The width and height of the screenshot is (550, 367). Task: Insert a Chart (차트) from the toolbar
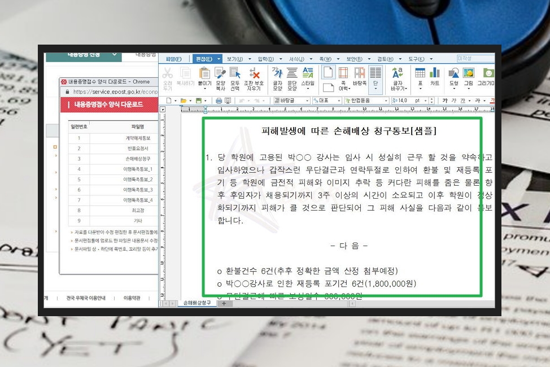[x=435, y=73]
